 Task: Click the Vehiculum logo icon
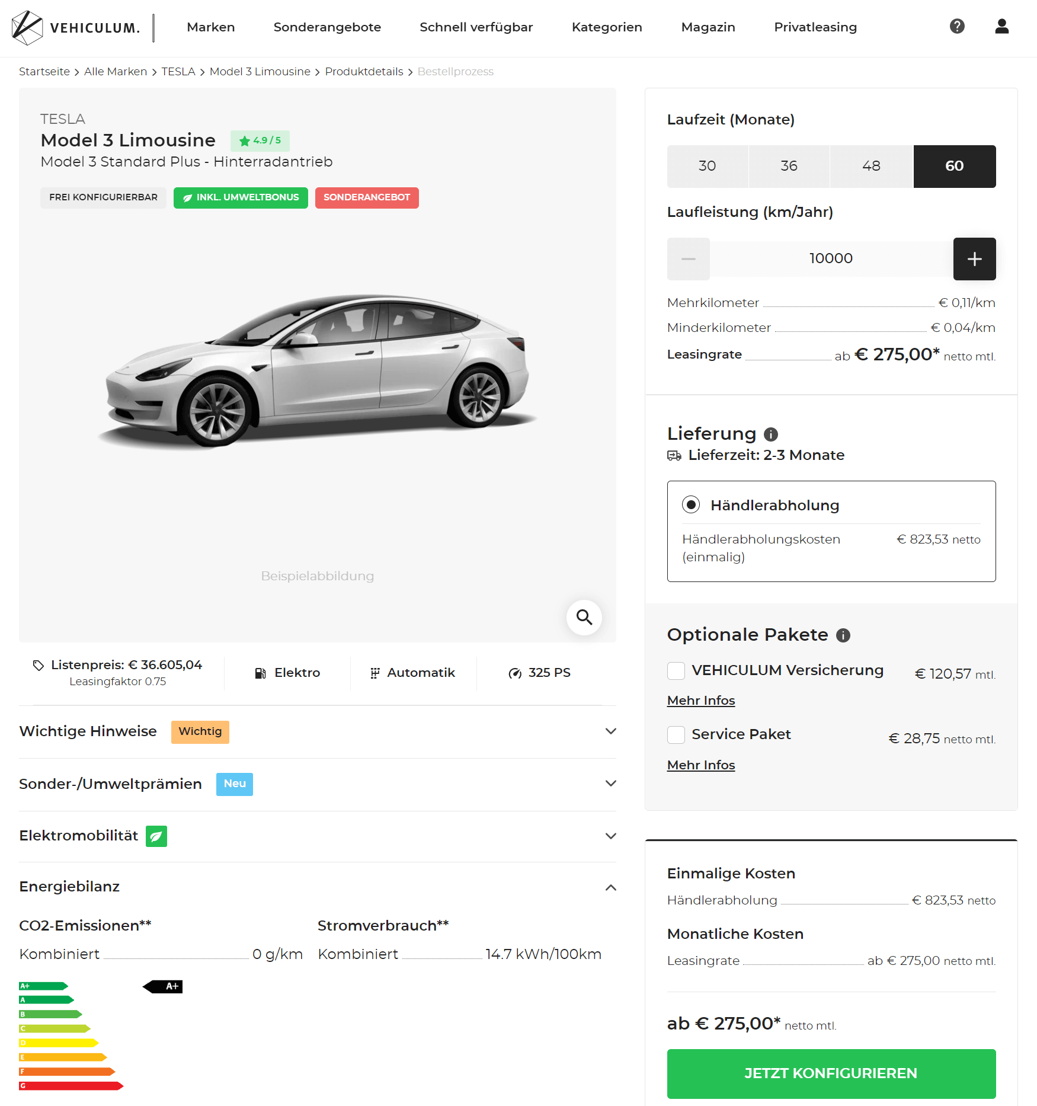[x=27, y=27]
